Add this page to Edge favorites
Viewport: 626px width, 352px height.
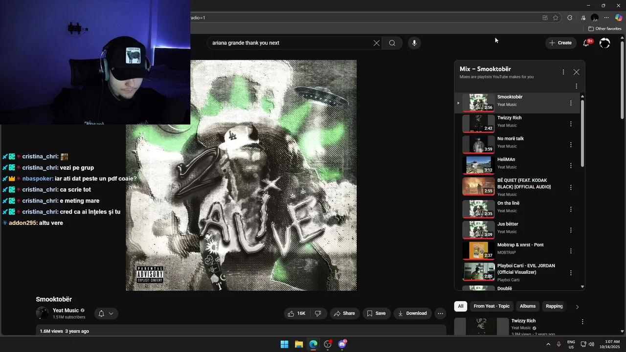click(556, 18)
